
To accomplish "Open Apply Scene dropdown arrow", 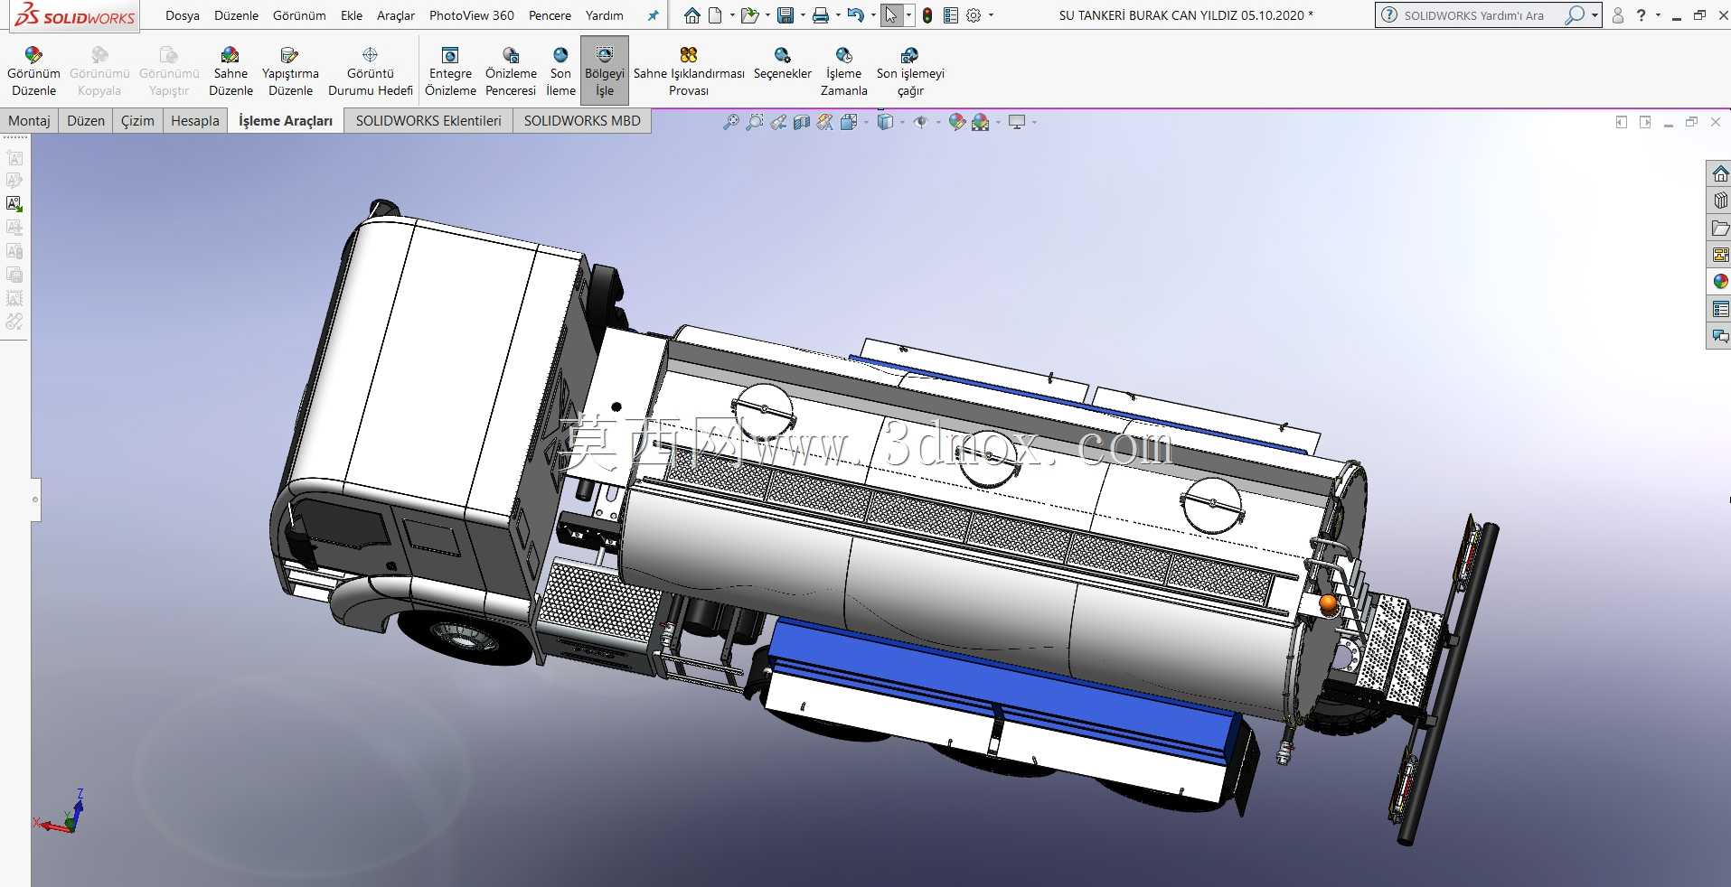I will [998, 122].
